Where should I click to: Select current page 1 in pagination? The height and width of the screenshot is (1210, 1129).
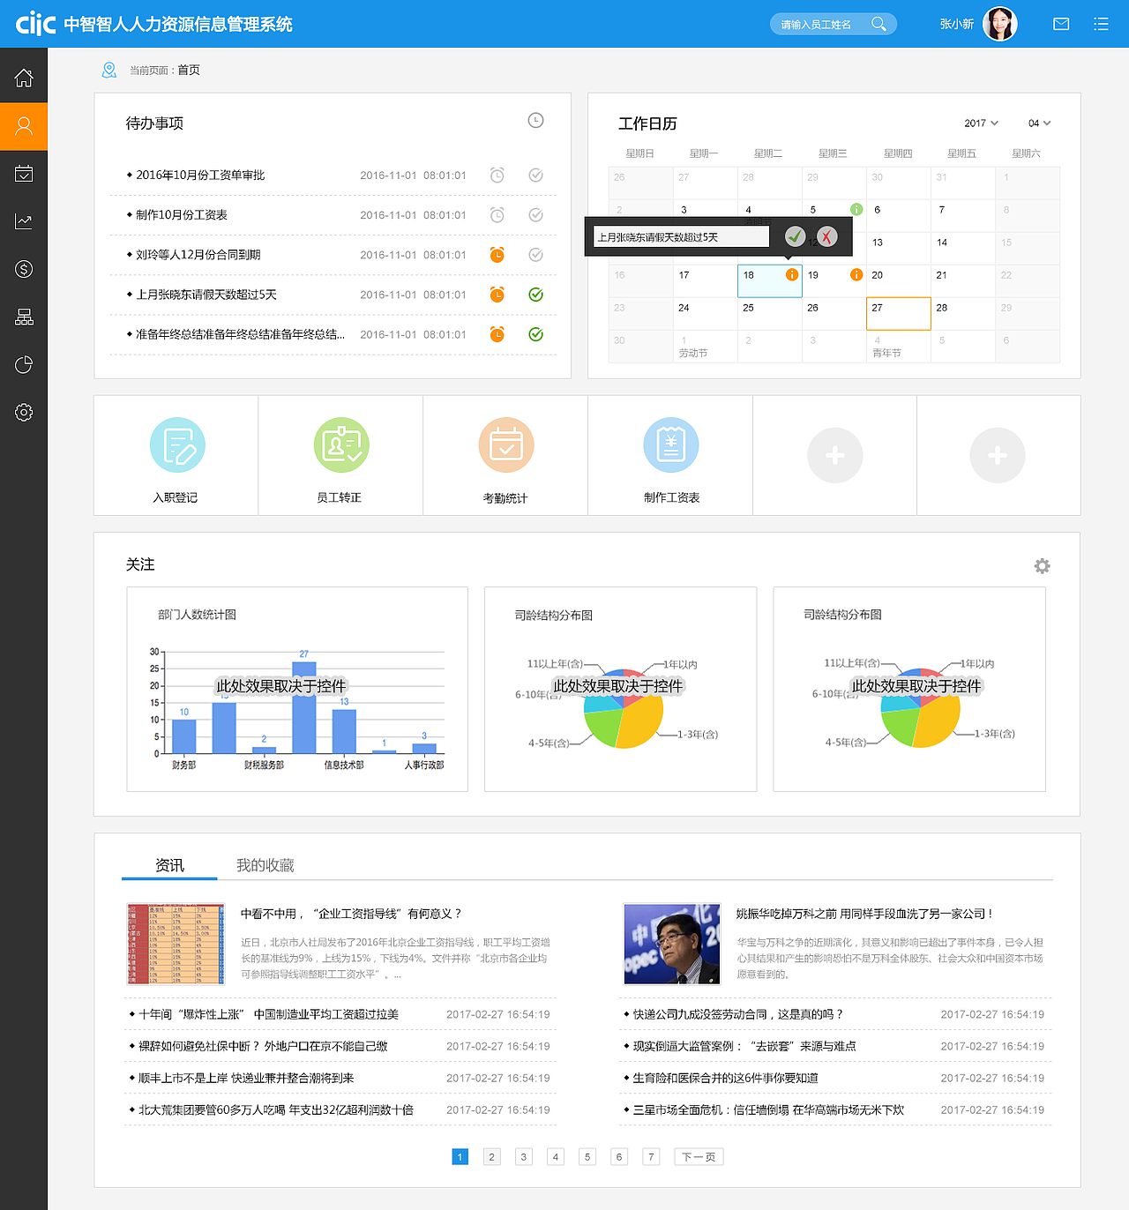tap(460, 1157)
